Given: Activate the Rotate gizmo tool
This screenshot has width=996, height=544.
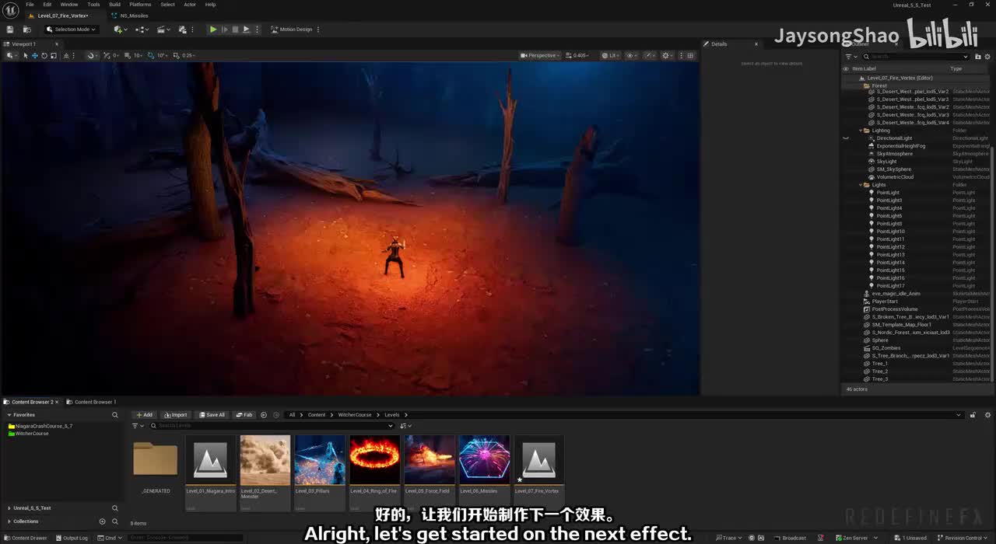Looking at the screenshot, I should point(44,55).
